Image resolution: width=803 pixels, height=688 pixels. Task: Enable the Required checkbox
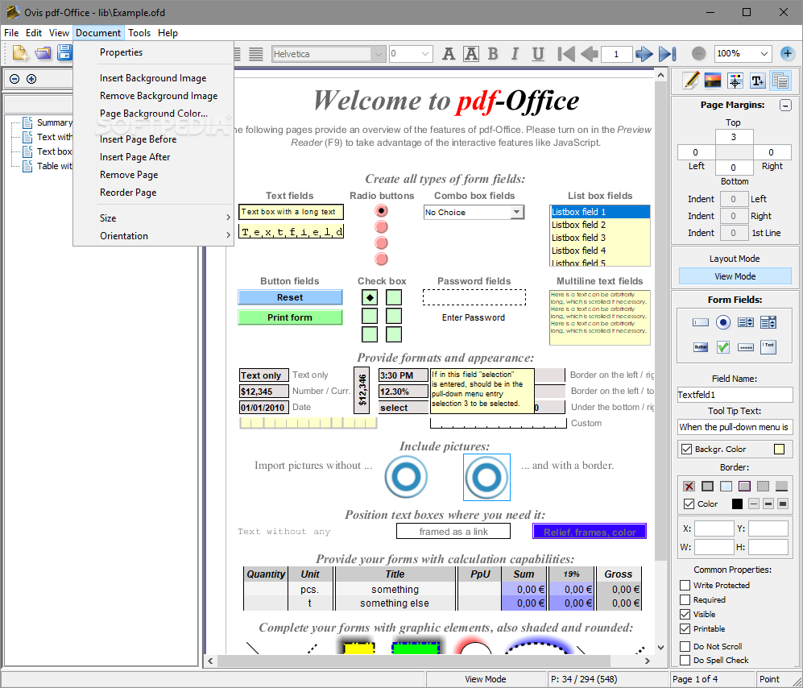[685, 600]
